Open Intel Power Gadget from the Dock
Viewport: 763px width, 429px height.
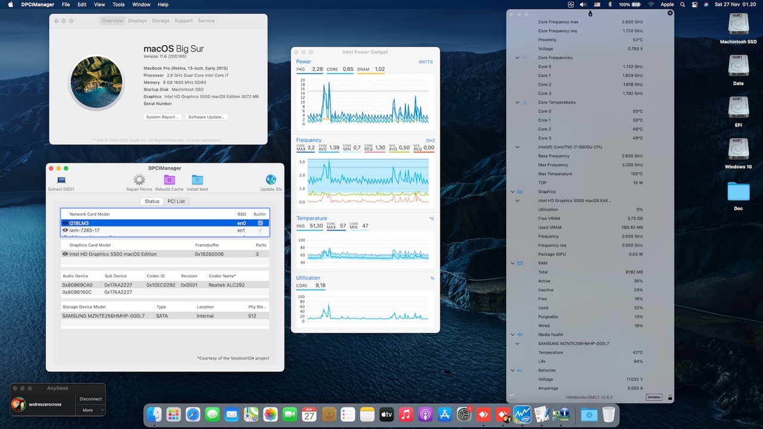coord(522,414)
